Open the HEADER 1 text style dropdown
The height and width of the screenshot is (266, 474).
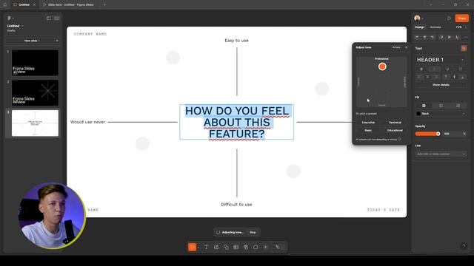point(441,60)
